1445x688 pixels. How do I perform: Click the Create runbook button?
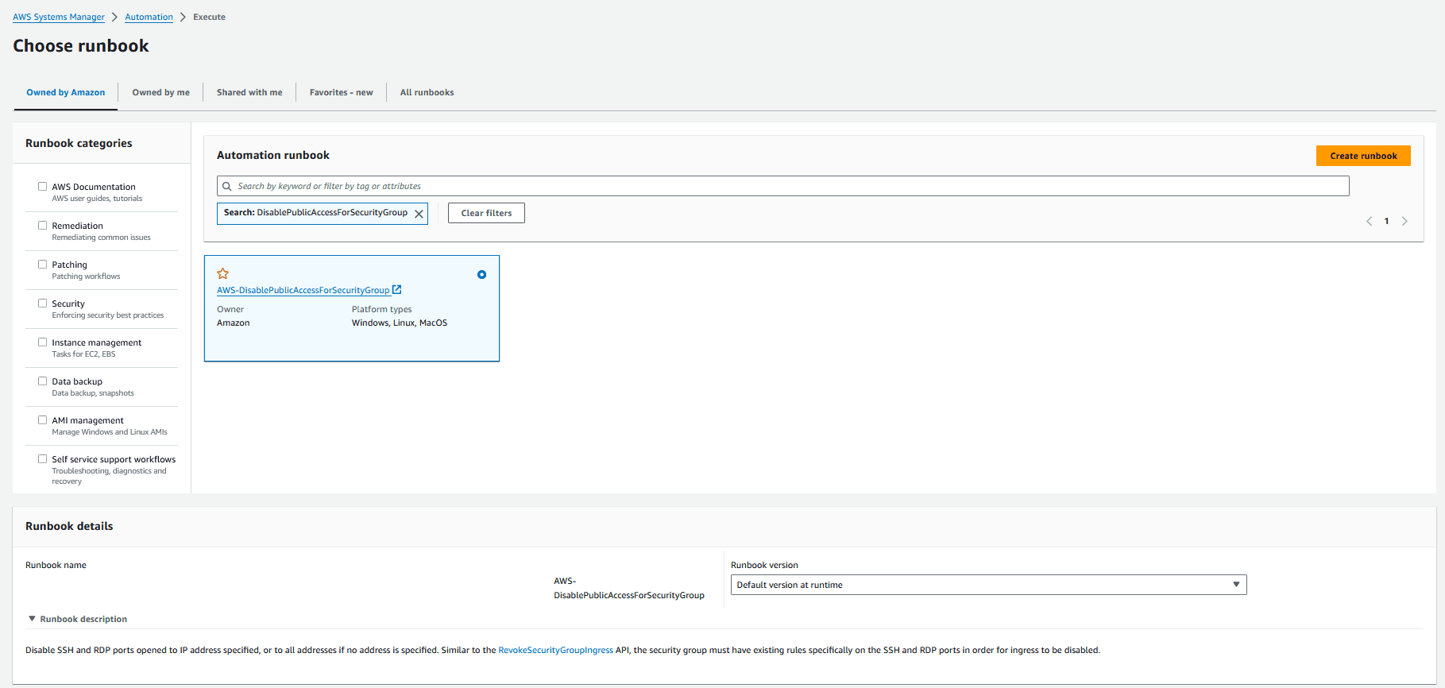pos(1363,156)
